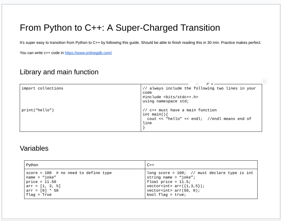Click the plus icon to add column
This screenshot has height=221, width=281.
click(212, 84)
